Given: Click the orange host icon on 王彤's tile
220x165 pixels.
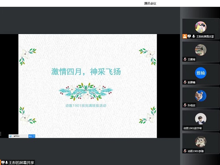Looking at the screenshot, I should (185, 36).
